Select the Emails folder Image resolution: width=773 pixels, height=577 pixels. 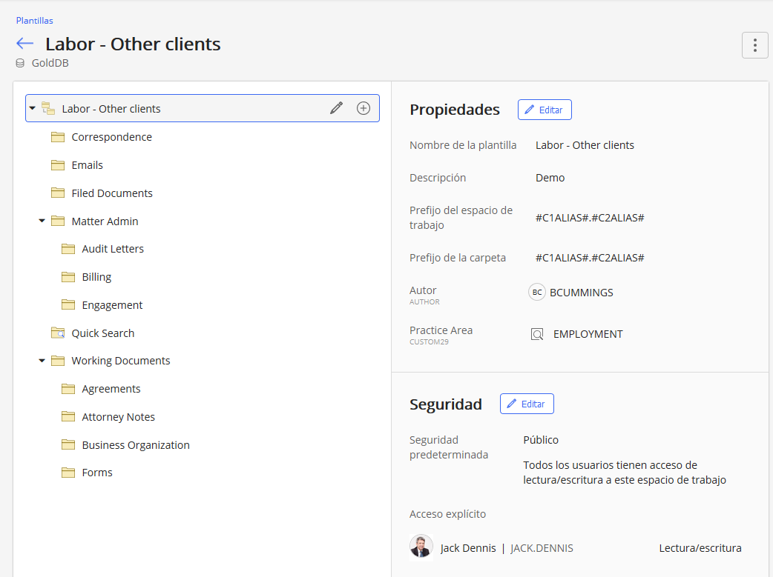(87, 165)
